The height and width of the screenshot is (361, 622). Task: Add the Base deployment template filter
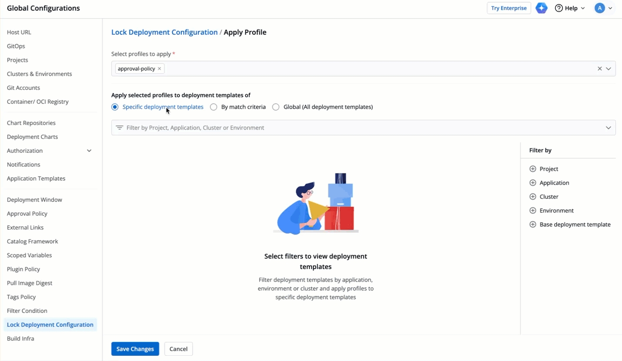click(x=533, y=224)
